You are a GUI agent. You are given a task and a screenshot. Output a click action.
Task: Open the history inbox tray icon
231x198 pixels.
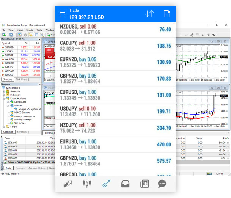tap(125, 184)
